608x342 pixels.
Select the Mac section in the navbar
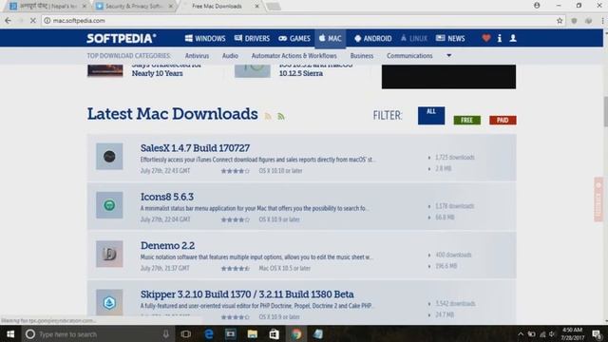[x=330, y=38]
